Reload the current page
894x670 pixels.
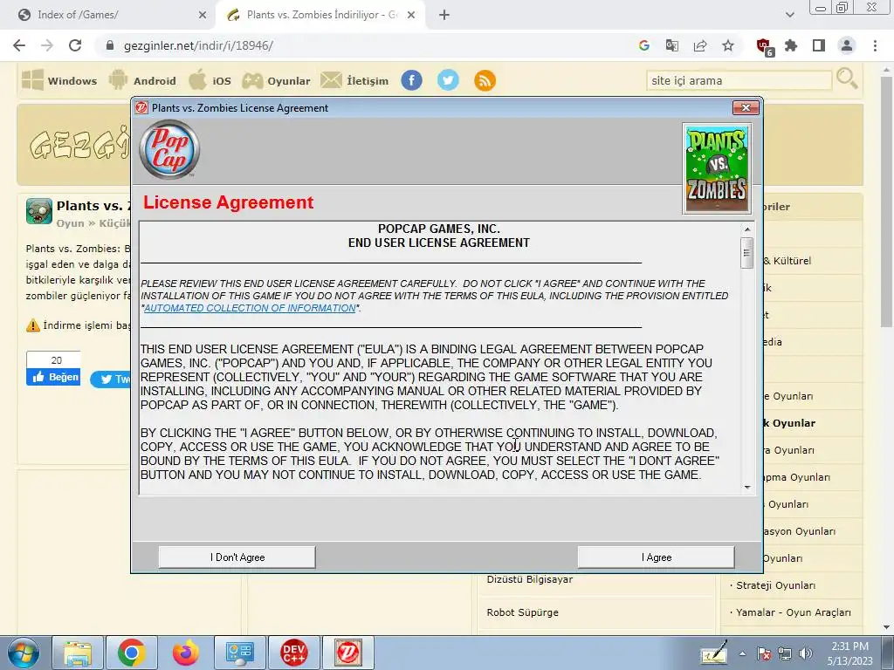pyautogui.click(x=75, y=45)
